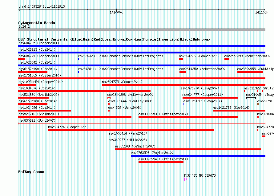
Task: Click the 6q24.1 band label
Action: (x=24, y=26)
